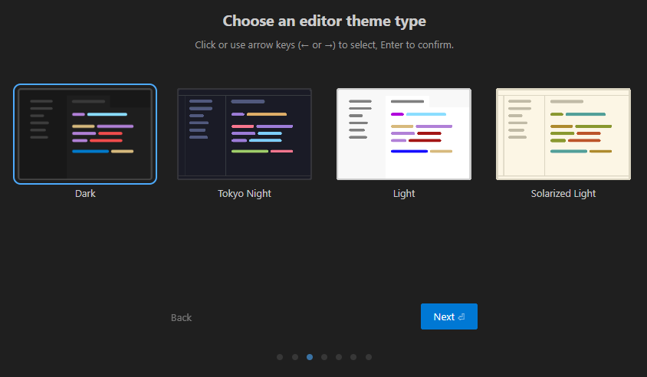Pick the Light theme preview thumbnail
The width and height of the screenshot is (647, 377).
point(404,134)
